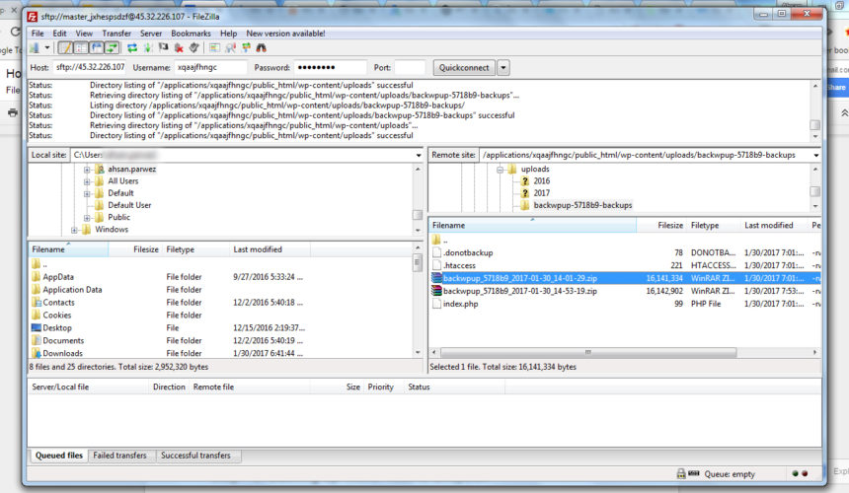Click the 14-01-29 zip archive icon
Screen dimensions: 849x493
[437, 278]
